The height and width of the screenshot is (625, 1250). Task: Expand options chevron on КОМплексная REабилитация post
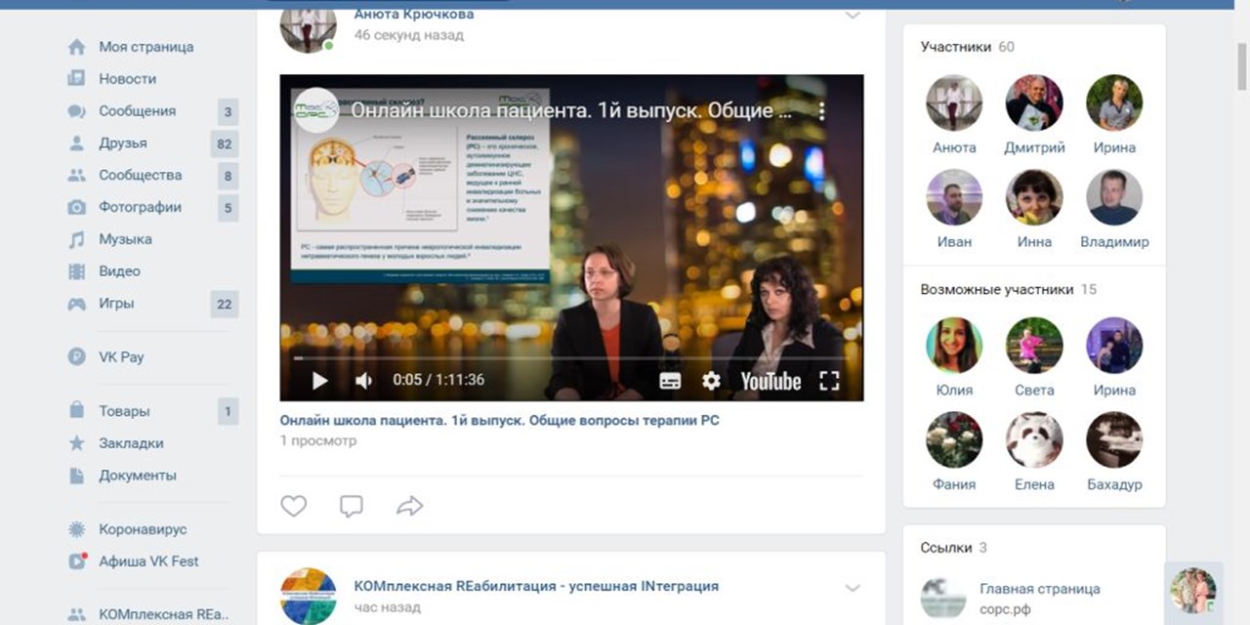853,588
